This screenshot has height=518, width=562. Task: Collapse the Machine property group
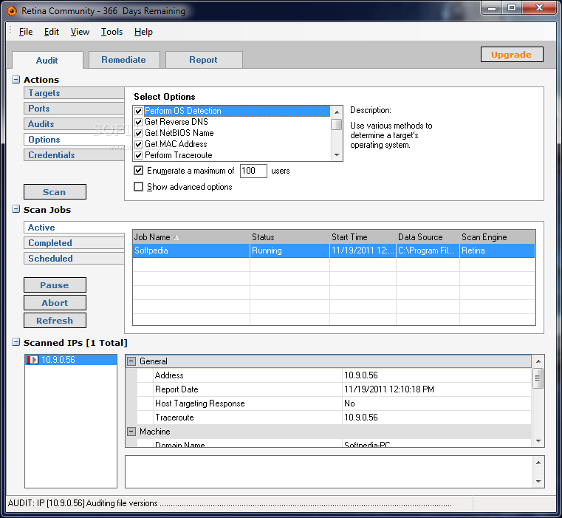tap(131, 432)
